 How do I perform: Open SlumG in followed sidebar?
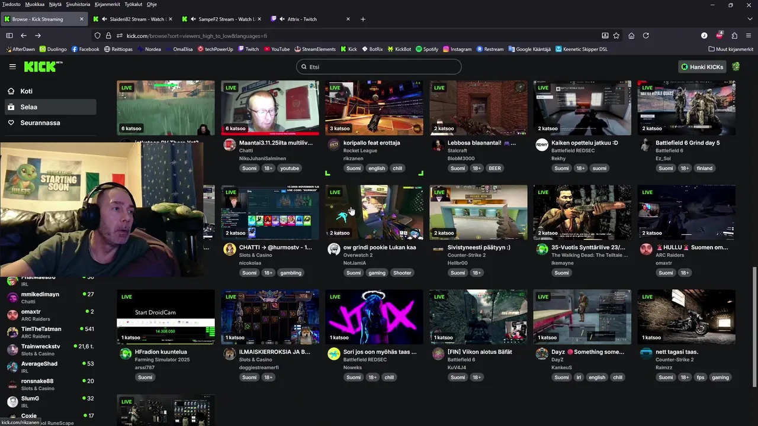pos(50,402)
